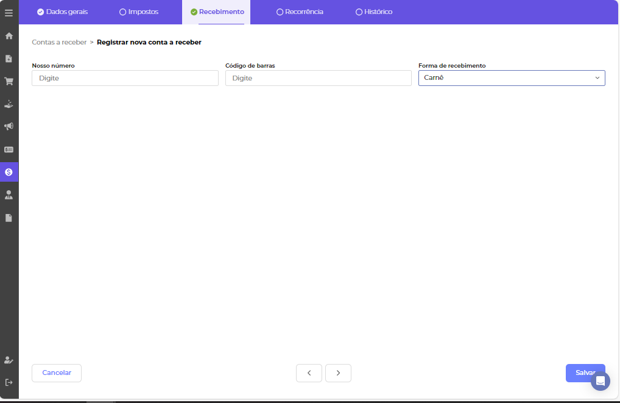Open the Histórico tab

(x=374, y=12)
